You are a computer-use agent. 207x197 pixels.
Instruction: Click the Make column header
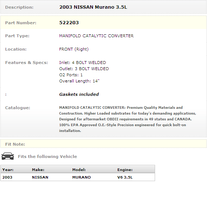tap(38, 170)
